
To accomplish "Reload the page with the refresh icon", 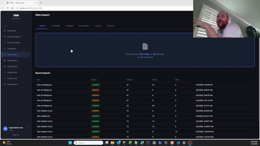I will pos(8,8).
